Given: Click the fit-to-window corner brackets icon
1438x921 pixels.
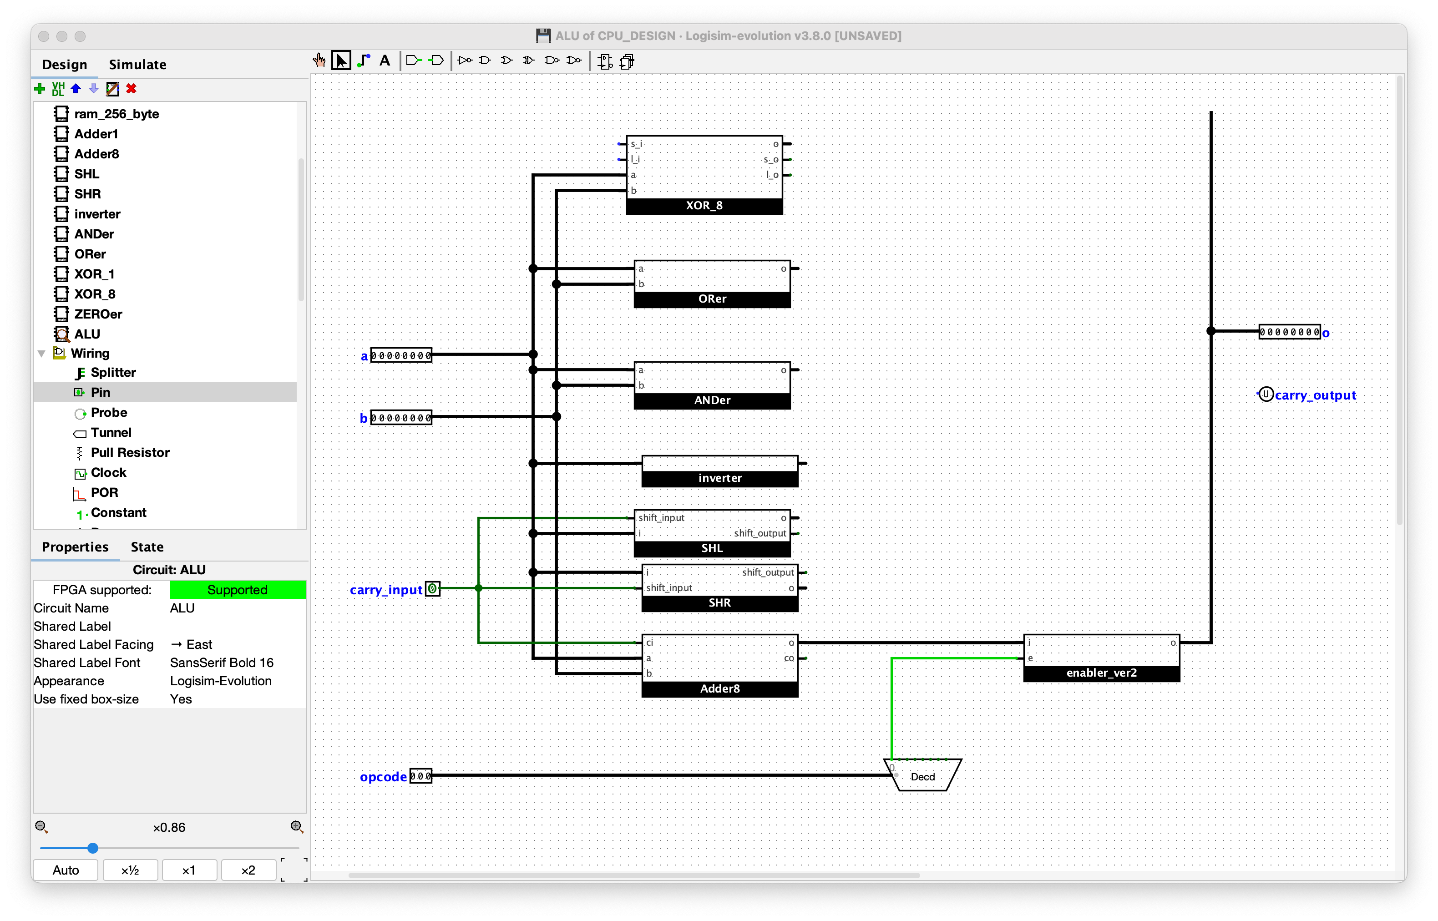Looking at the screenshot, I should click(x=294, y=870).
